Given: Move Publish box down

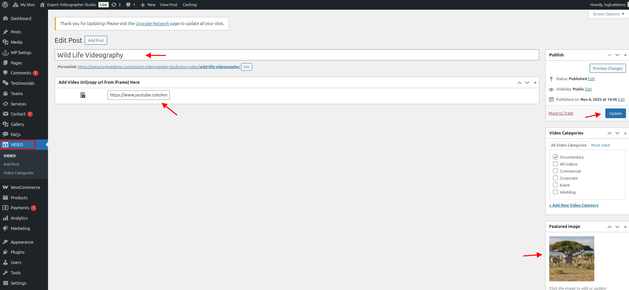Looking at the screenshot, I should [617, 55].
